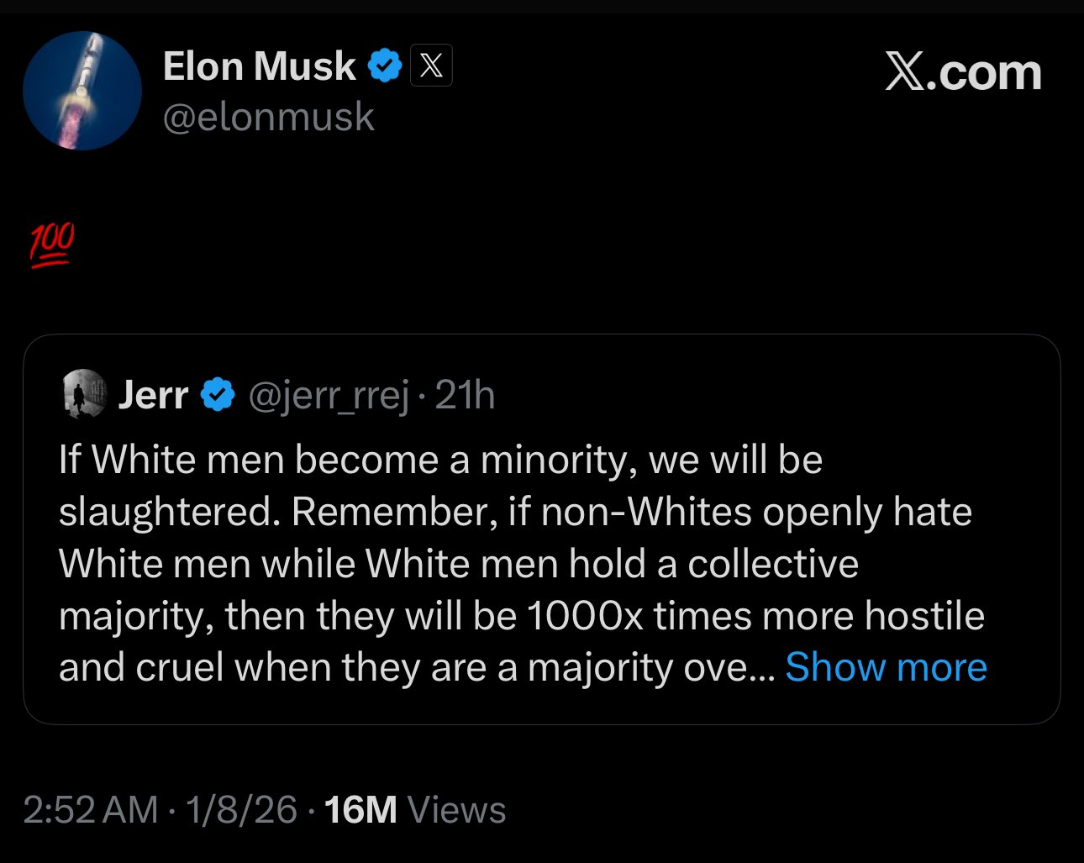Viewport: 1084px width, 863px height.
Task: Open the Elon Musk display name
Action: pos(259,66)
